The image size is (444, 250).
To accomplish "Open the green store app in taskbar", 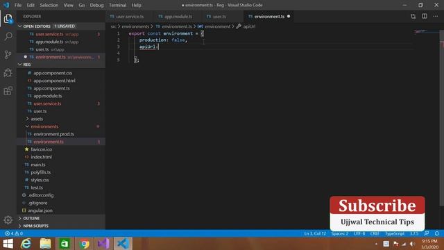I will point(65,244).
